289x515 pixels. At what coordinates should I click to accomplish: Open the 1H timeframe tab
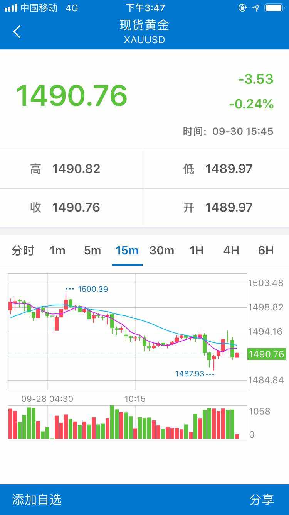click(197, 251)
